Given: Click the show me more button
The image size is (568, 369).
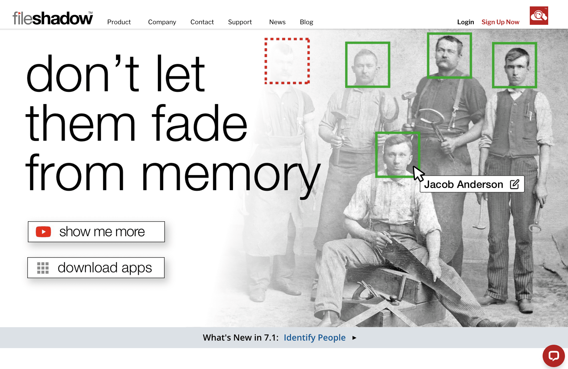Looking at the screenshot, I should [96, 232].
